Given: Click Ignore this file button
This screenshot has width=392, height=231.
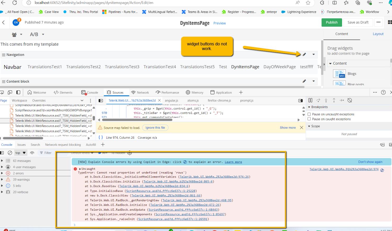Looking at the screenshot, I should click(155, 128).
